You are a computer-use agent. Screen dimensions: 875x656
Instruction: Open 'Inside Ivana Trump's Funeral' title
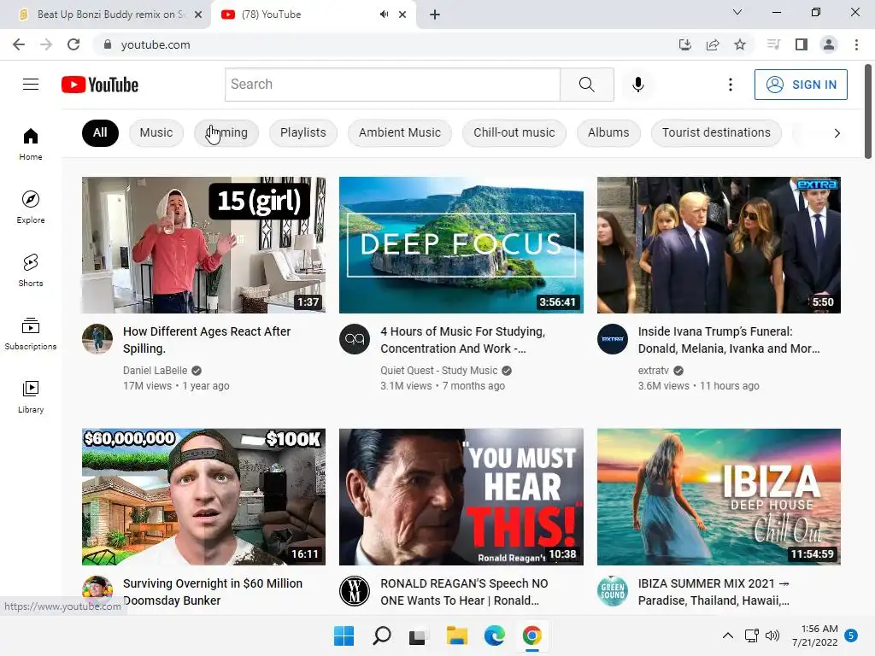point(729,340)
